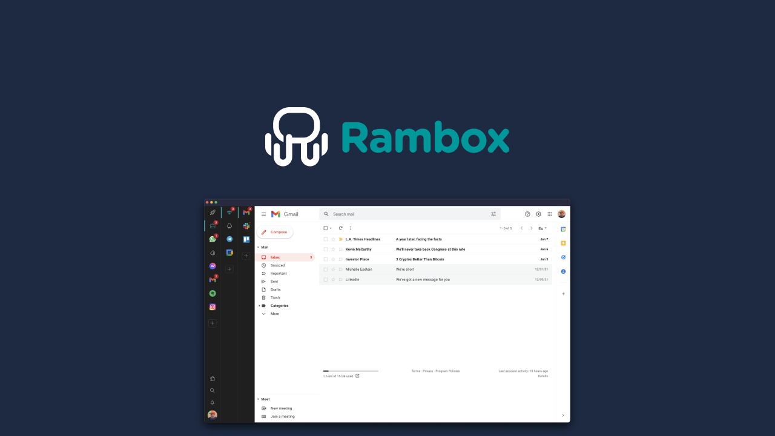
Task: Open the select-all dropdown arrow above the inbox
Action: (331, 228)
